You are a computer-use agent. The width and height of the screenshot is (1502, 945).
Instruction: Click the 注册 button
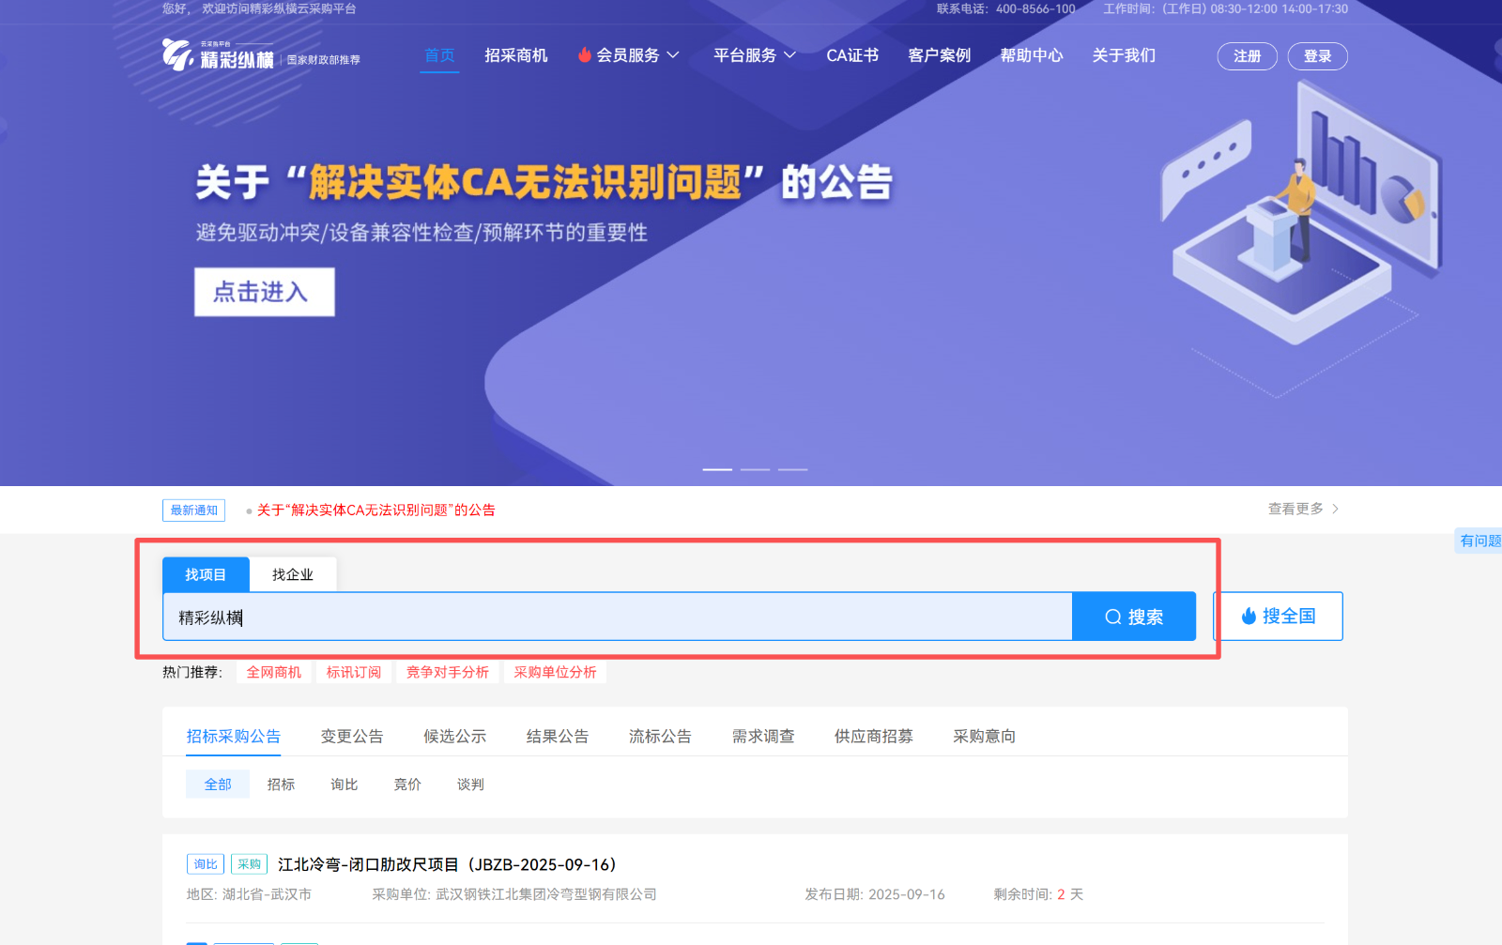click(x=1248, y=56)
